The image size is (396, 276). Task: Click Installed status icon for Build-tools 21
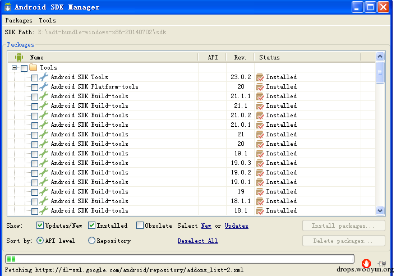[x=260, y=135]
